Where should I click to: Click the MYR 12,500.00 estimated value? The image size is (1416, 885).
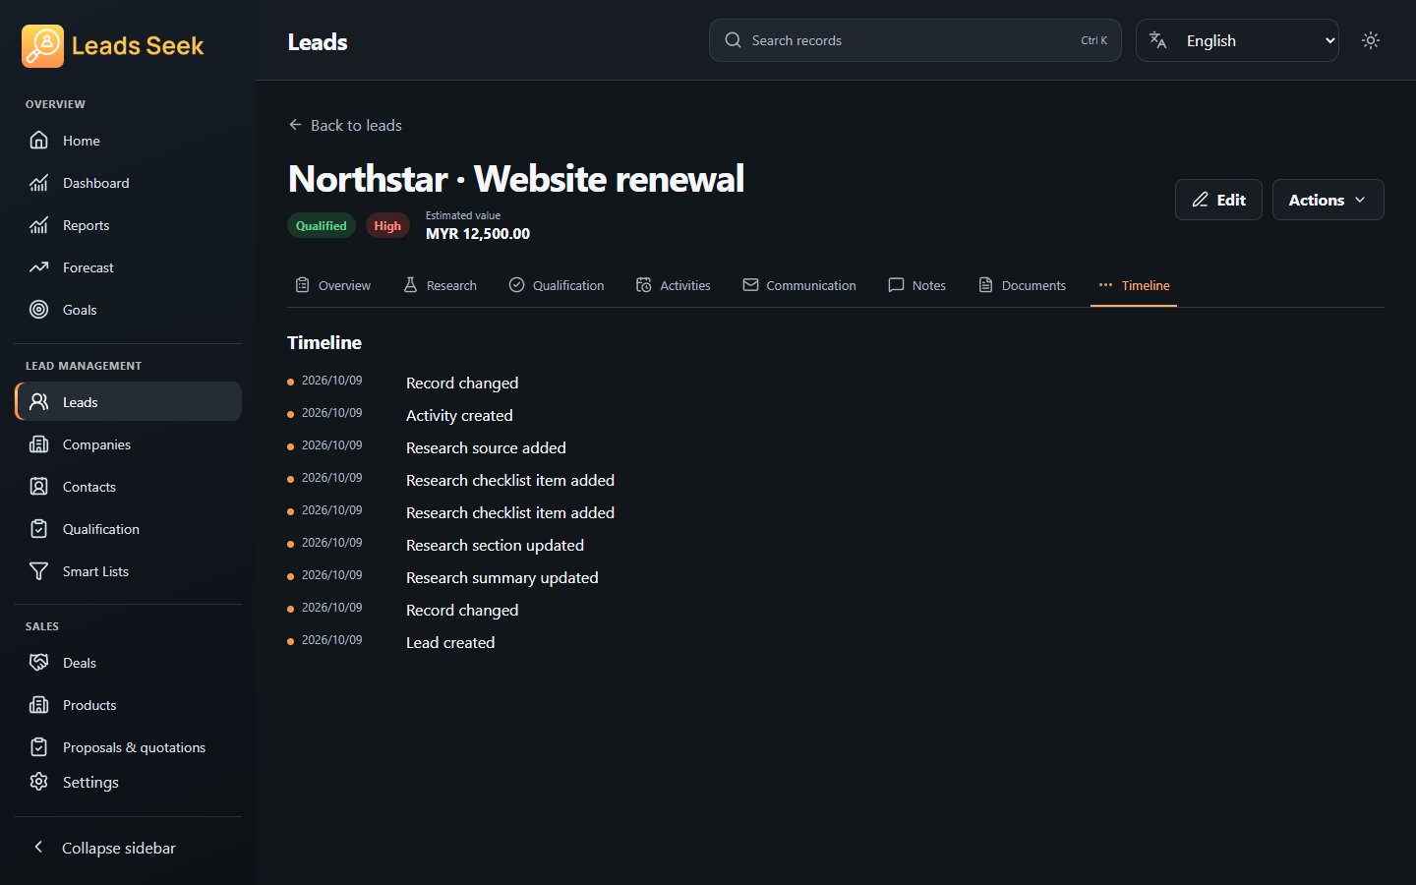coord(478,234)
